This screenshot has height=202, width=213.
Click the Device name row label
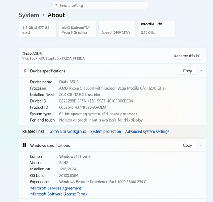(41, 82)
